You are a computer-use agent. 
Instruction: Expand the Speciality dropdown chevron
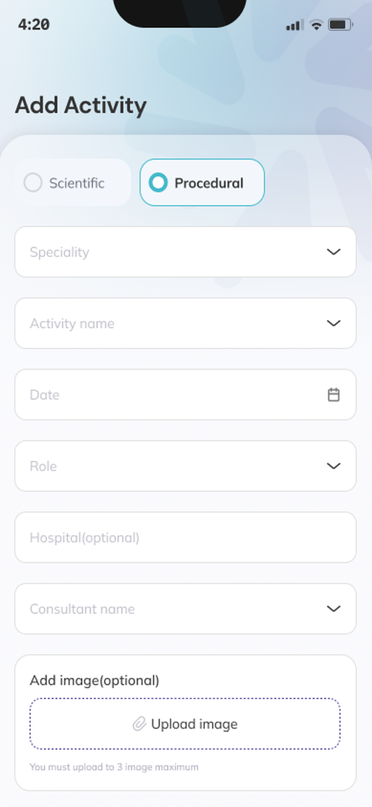tap(333, 252)
